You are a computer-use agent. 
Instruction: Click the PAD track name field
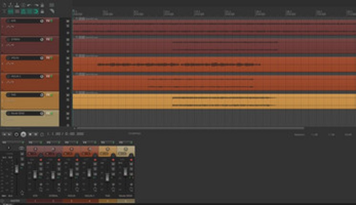[24, 95]
